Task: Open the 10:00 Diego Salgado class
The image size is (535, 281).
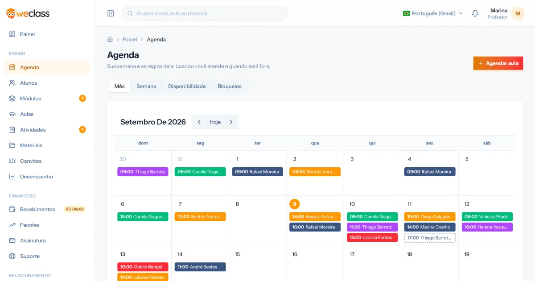Action: 430,217
